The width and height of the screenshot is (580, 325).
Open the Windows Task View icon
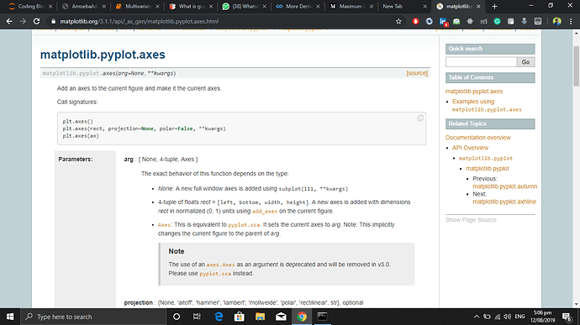pyautogui.click(x=197, y=317)
